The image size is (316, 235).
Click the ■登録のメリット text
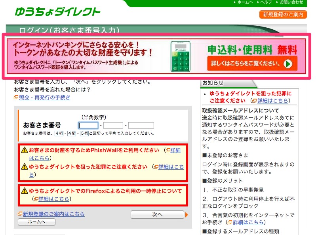[222, 181]
